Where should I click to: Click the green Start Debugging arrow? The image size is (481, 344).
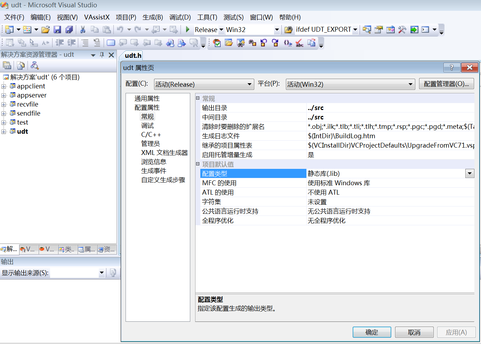[x=187, y=30]
